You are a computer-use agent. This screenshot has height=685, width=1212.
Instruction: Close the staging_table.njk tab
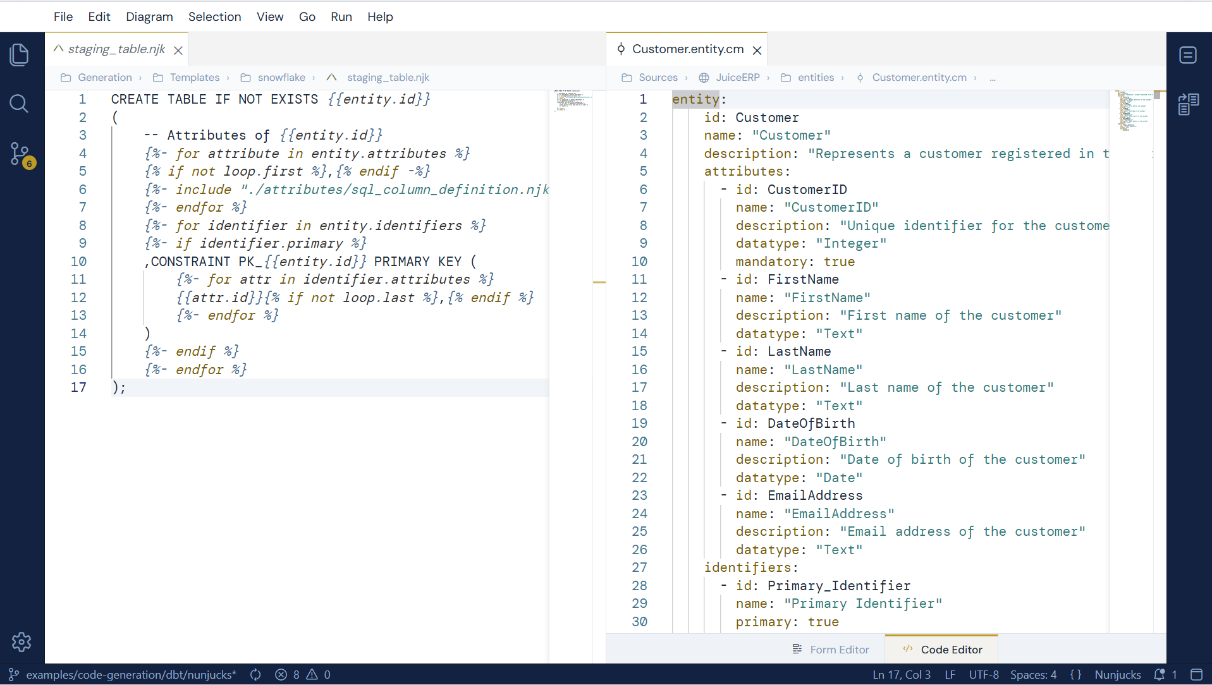(178, 50)
